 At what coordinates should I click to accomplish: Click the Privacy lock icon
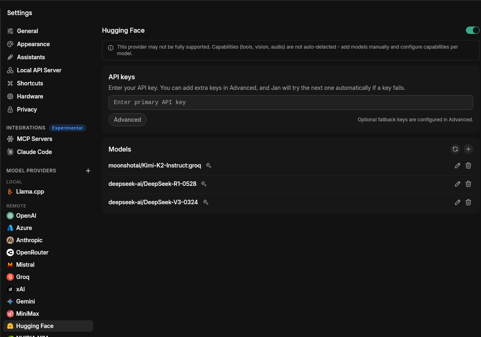click(x=10, y=109)
